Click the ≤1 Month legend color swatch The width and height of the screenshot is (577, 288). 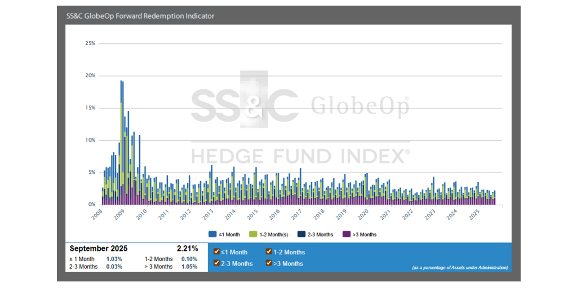click(212, 235)
